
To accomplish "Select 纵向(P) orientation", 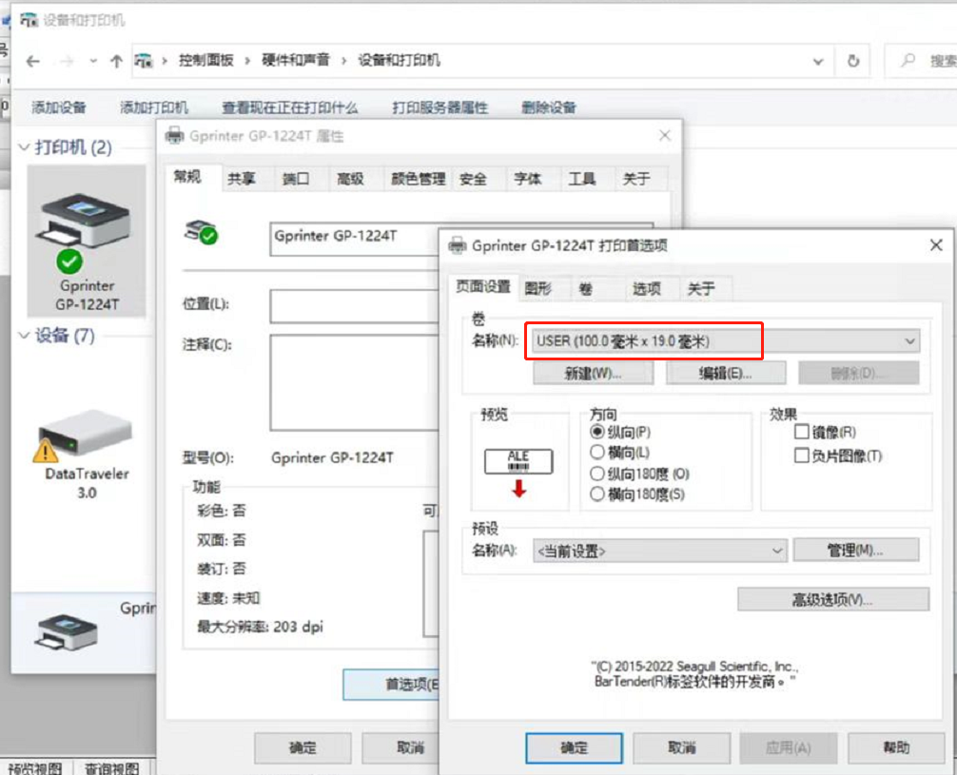I will (x=620, y=432).
